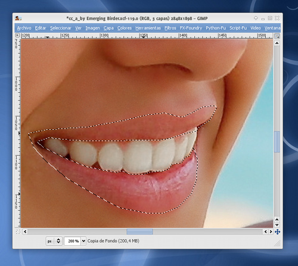Open the Ventana menu
The image size is (298, 266).
pos(272,28)
